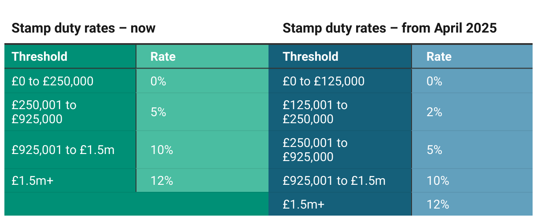Click the "Stamp duty rates – now" heading
This screenshot has width=537, height=220.
[x=83, y=29]
